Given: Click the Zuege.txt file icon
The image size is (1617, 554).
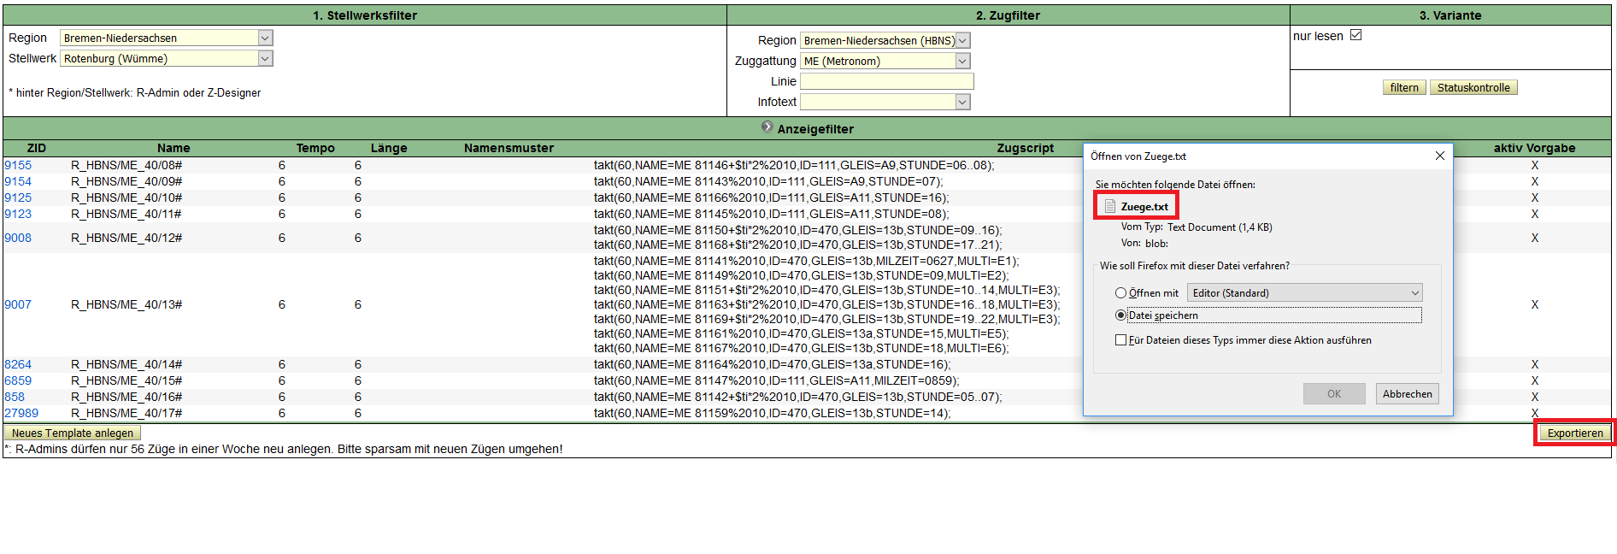Looking at the screenshot, I should [1110, 206].
